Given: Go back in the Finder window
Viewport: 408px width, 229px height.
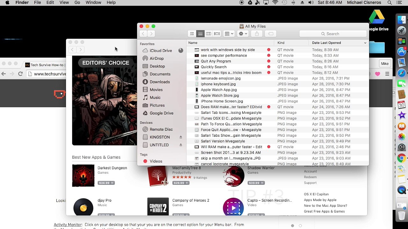Looking at the screenshot, I should [143, 34].
